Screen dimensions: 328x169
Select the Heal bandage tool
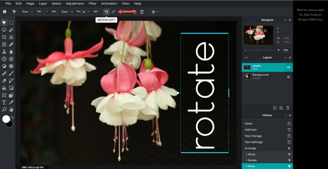click(11, 44)
